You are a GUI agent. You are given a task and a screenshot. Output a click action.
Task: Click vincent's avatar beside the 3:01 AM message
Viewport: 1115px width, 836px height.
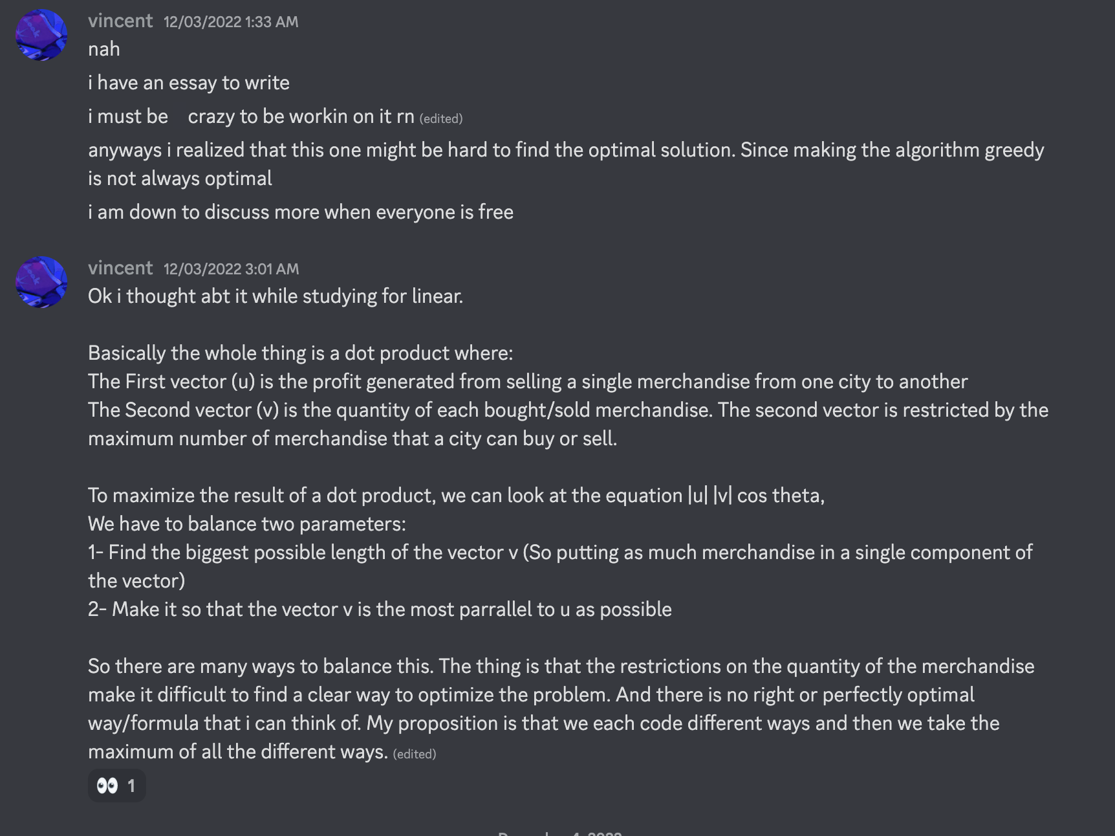point(41,282)
